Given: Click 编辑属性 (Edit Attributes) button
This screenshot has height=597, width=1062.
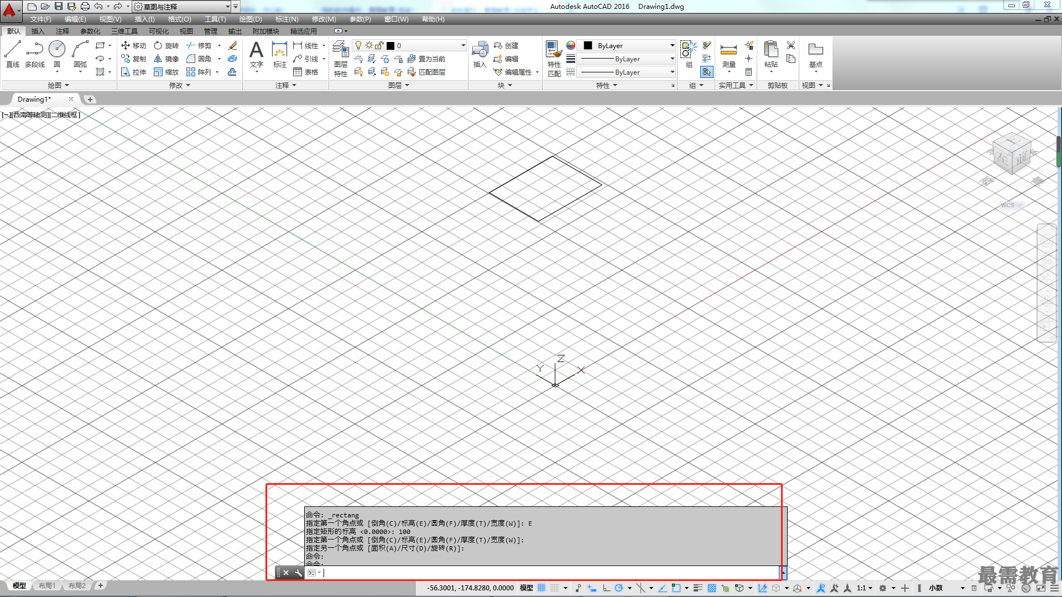Looking at the screenshot, I should pos(513,72).
